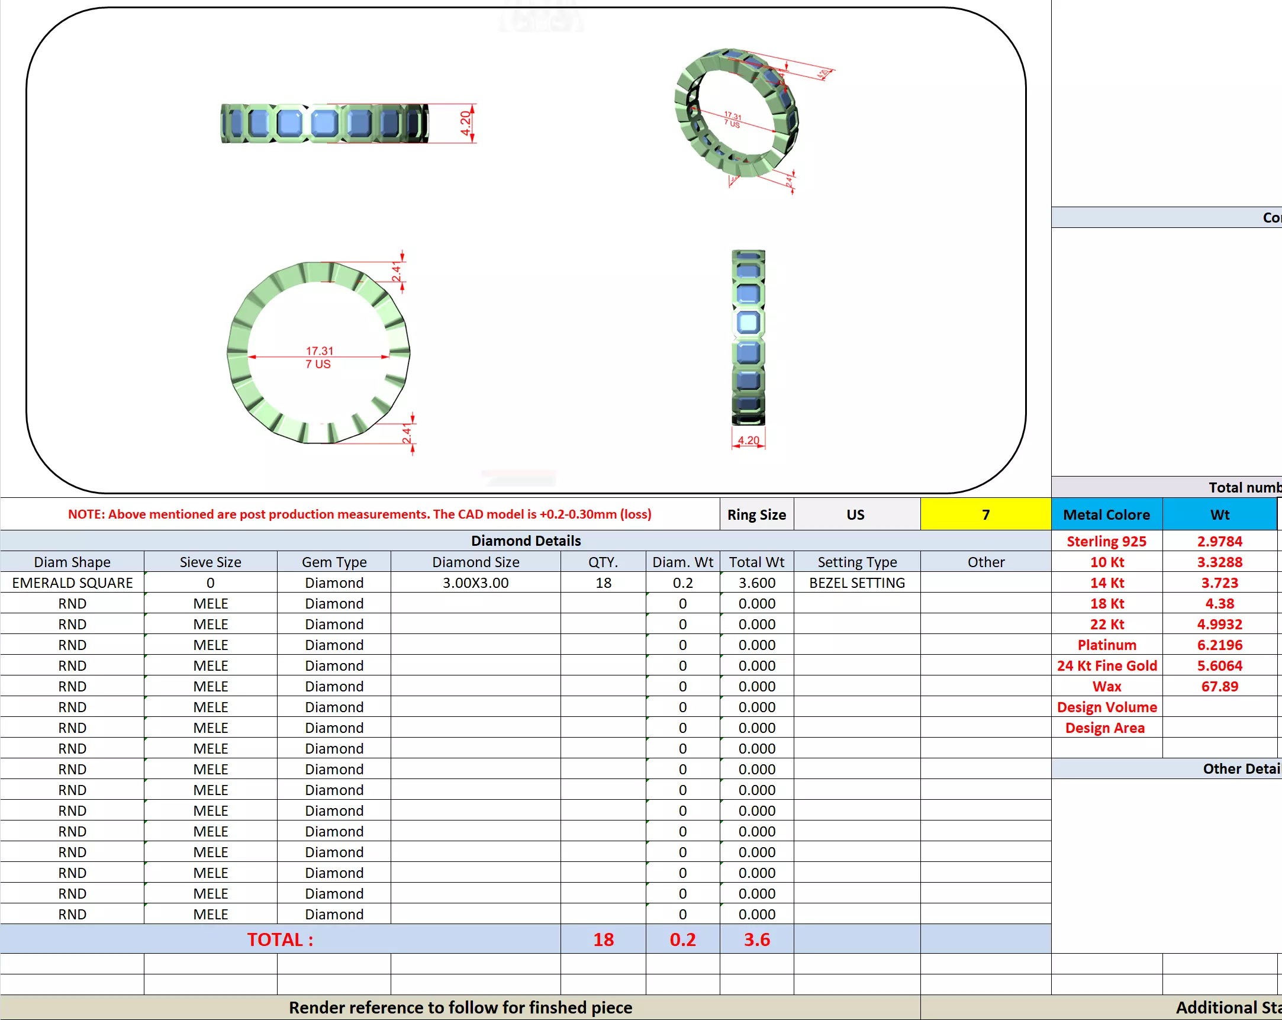This screenshot has height=1020, width=1282.
Task: Select the yellow ring size cell 7
Action: (x=985, y=514)
